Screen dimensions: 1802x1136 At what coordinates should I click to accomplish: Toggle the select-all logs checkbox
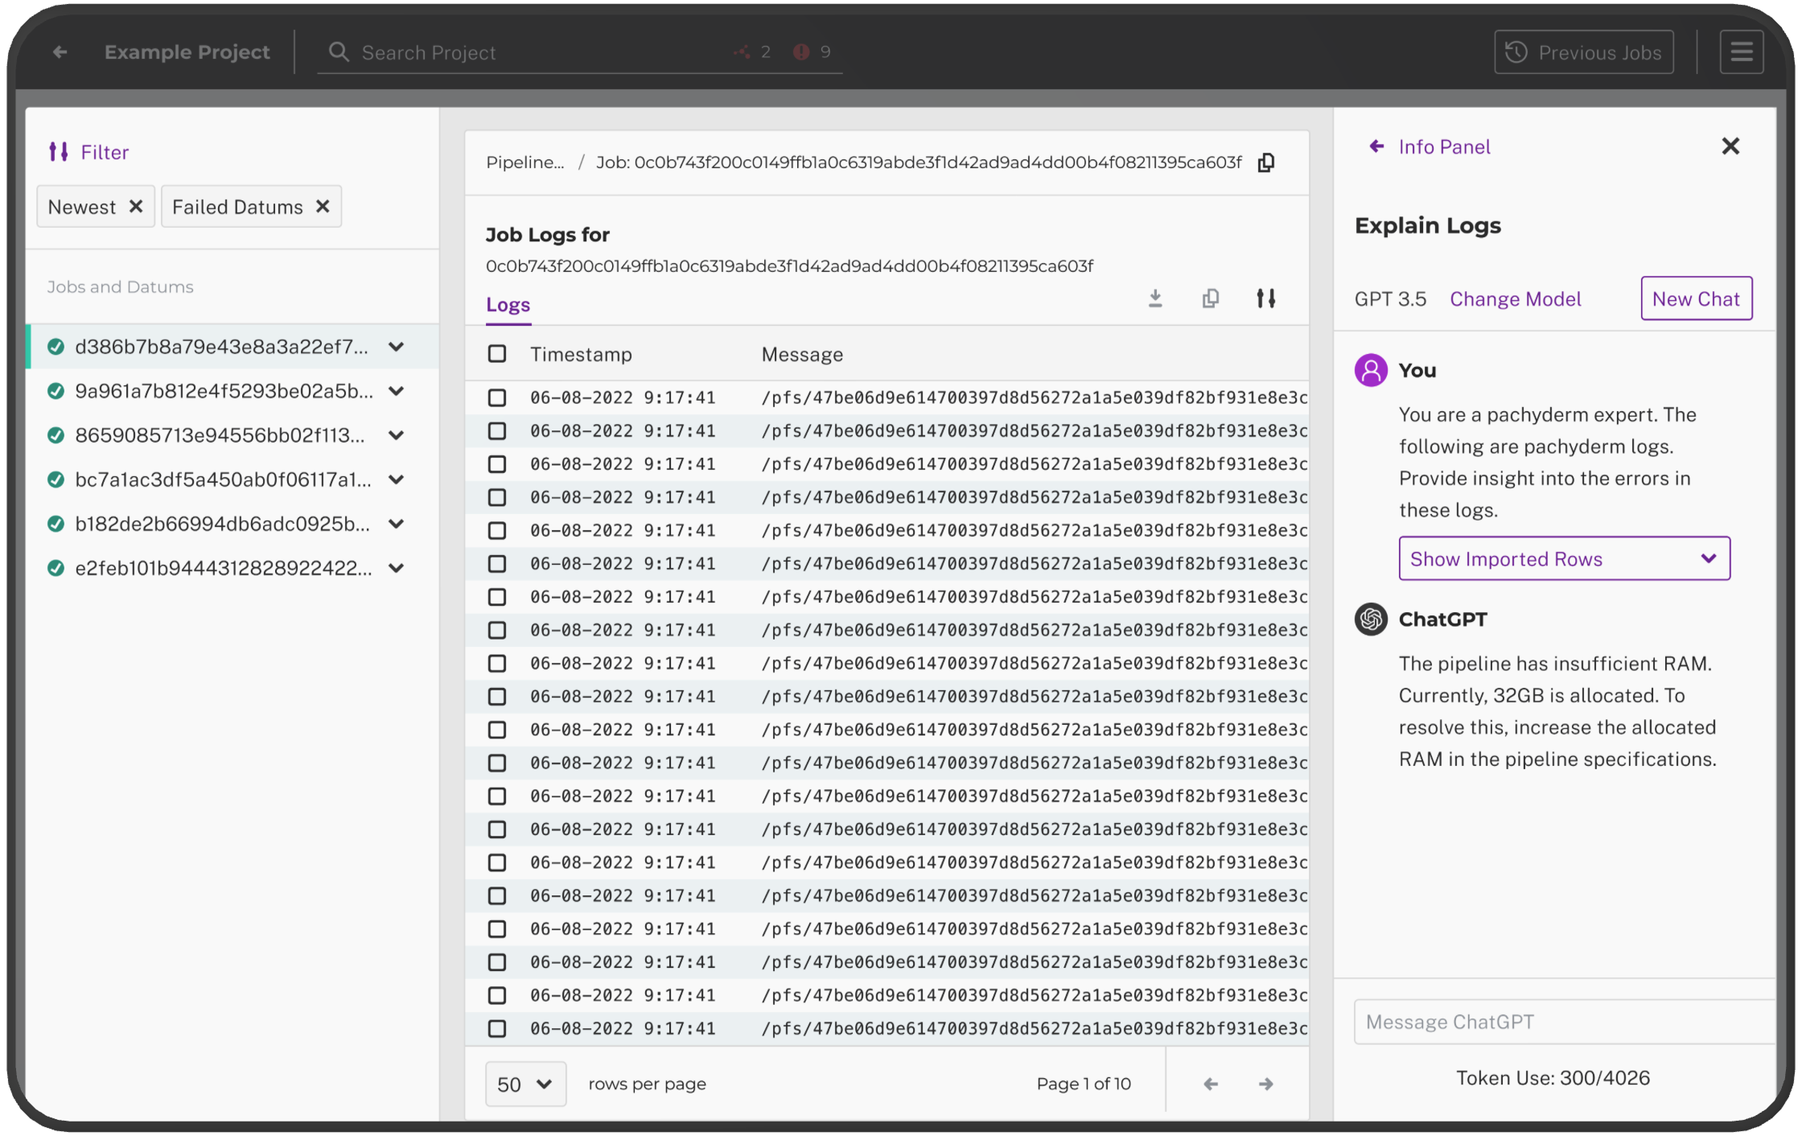tap(497, 354)
